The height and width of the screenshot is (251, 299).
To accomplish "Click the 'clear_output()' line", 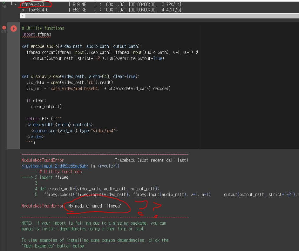I will click(46, 107).
